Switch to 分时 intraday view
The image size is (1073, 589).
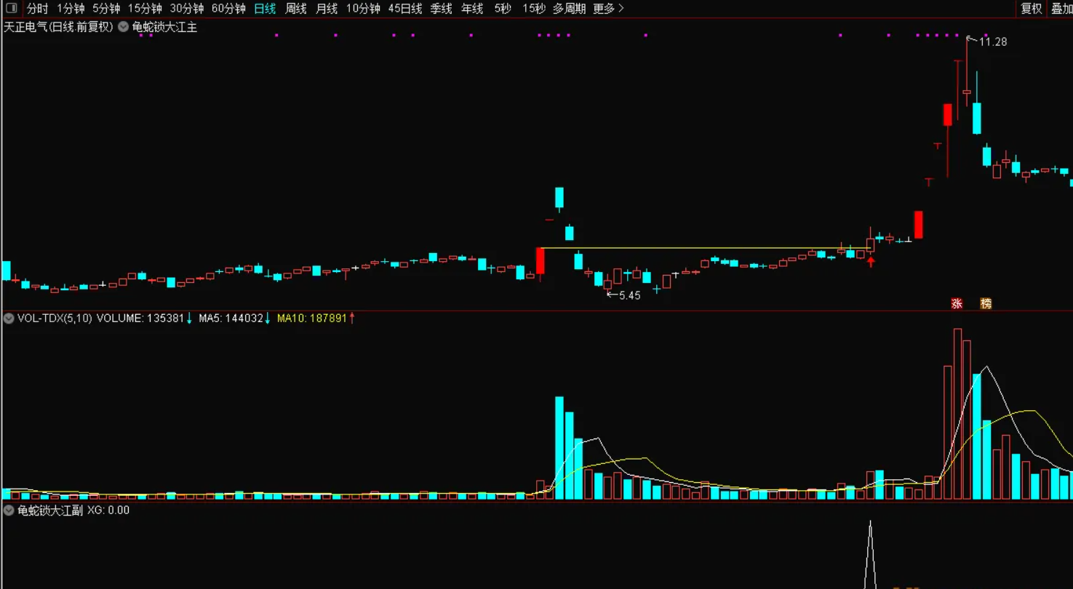point(37,9)
